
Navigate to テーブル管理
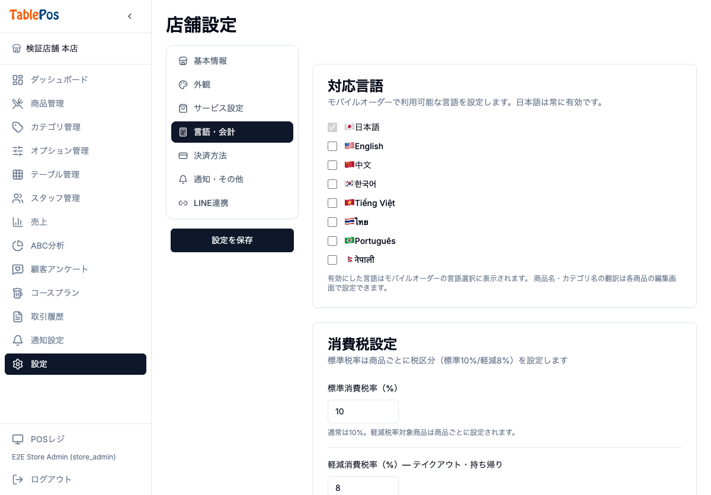[75, 175]
